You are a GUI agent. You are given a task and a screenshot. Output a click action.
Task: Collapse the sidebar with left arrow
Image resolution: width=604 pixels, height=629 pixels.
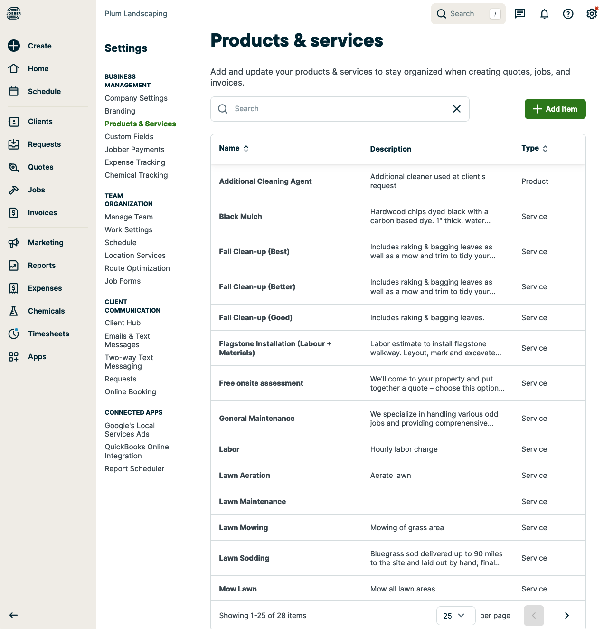[x=14, y=615]
